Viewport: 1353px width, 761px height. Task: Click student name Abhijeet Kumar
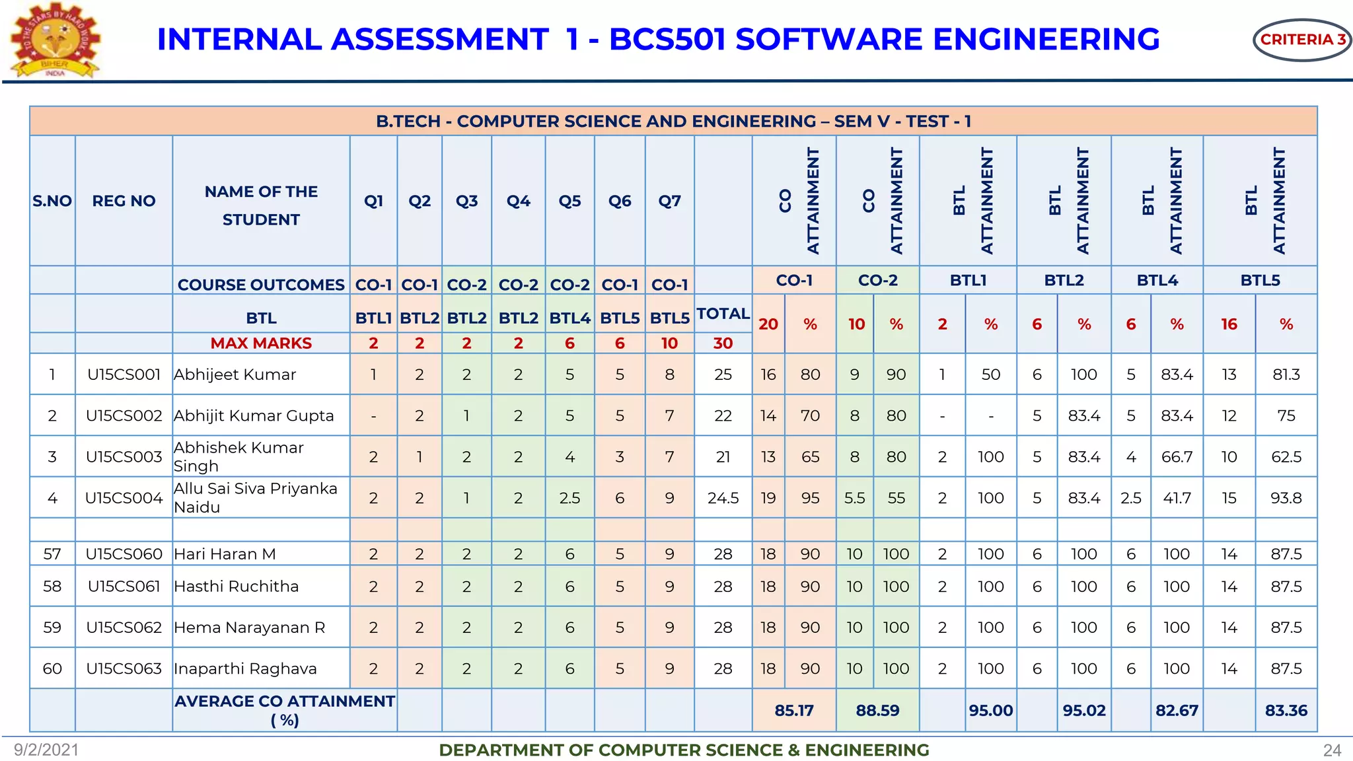(235, 375)
